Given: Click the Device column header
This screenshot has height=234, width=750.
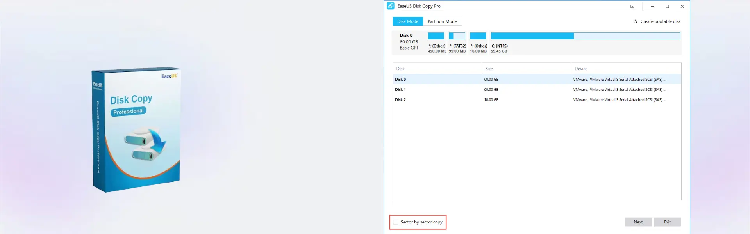Looking at the screenshot, I should point(626,69).
